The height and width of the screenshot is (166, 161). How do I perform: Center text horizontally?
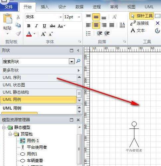point(96,25)
